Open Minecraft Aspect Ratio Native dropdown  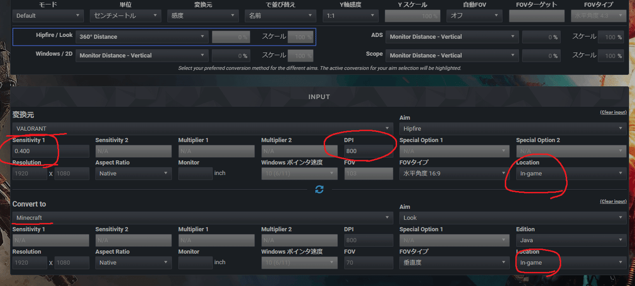(133, 262)
